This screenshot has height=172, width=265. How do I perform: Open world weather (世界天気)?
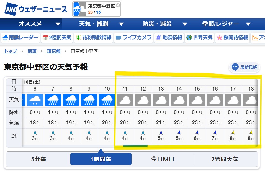click(199, 38)
